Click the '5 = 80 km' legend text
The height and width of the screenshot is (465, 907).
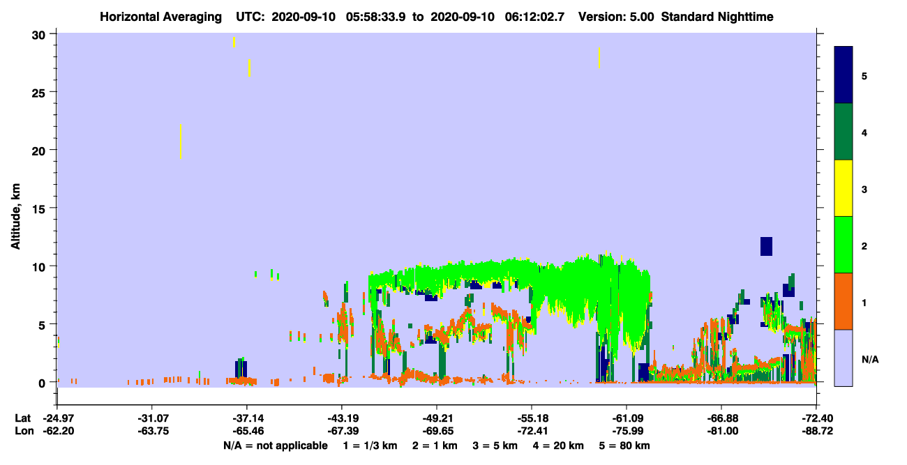[625, 445]
